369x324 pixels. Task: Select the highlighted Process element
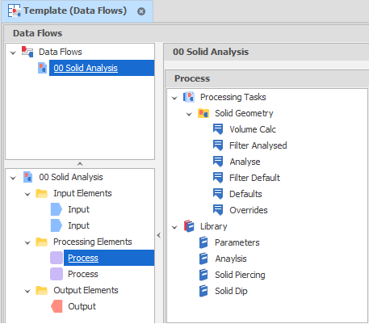(x=83, y=258)
